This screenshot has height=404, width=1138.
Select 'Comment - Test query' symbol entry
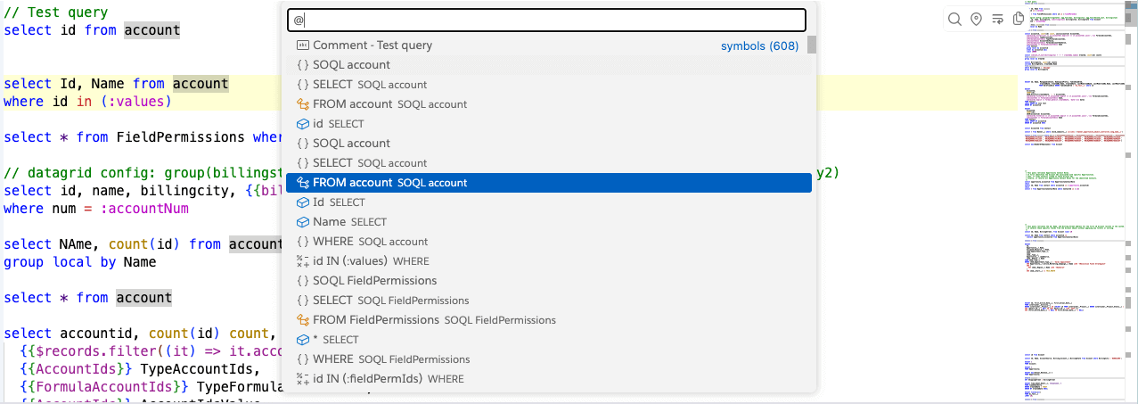[x=373, y=45]
